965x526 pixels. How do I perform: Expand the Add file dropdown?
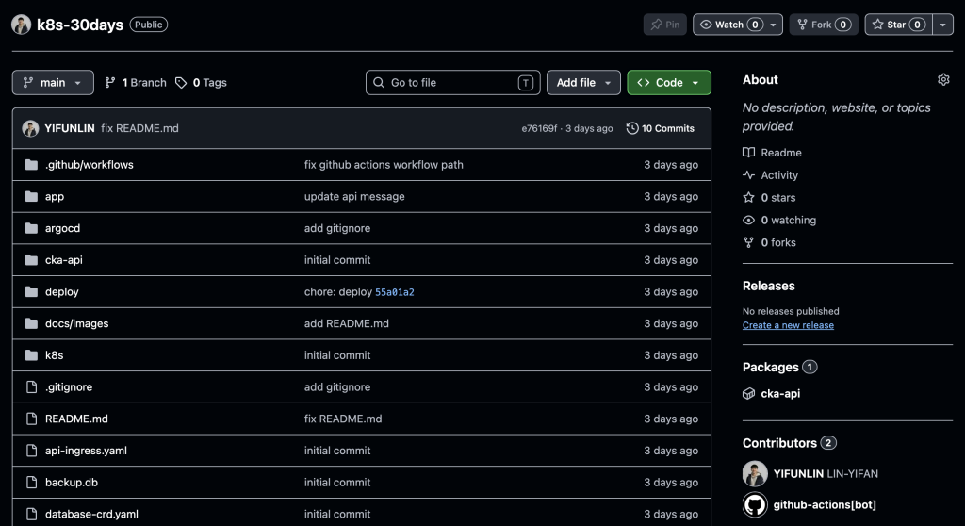(583, 83)
